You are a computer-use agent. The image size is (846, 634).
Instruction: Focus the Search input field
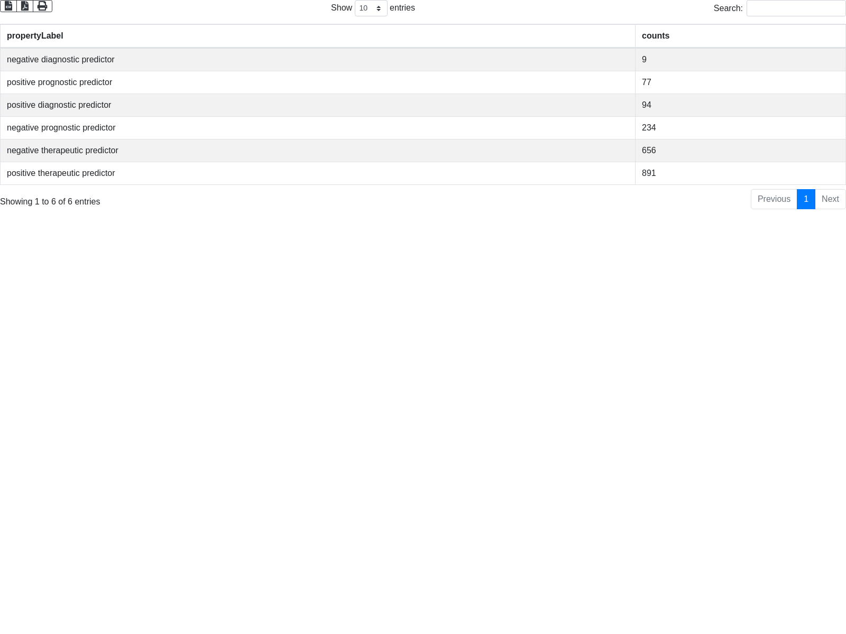(796, 8)
